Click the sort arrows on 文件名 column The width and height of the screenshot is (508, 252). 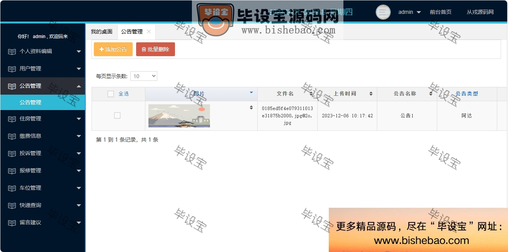click(311, 94)
